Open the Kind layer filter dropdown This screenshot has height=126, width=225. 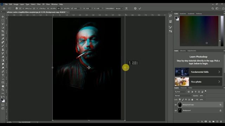click(x=180, y=92)
